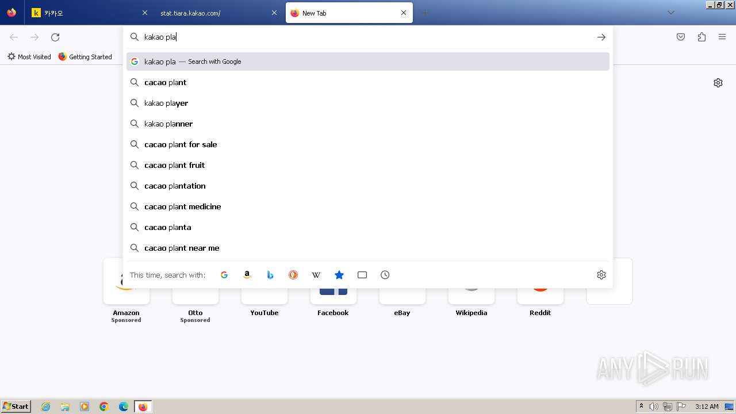Open media player taskbar icon
This screenshot has height=414, width=736.
(x=85, y=407)
